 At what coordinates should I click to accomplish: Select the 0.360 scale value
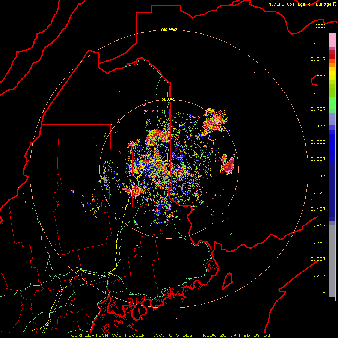(318, 243)
